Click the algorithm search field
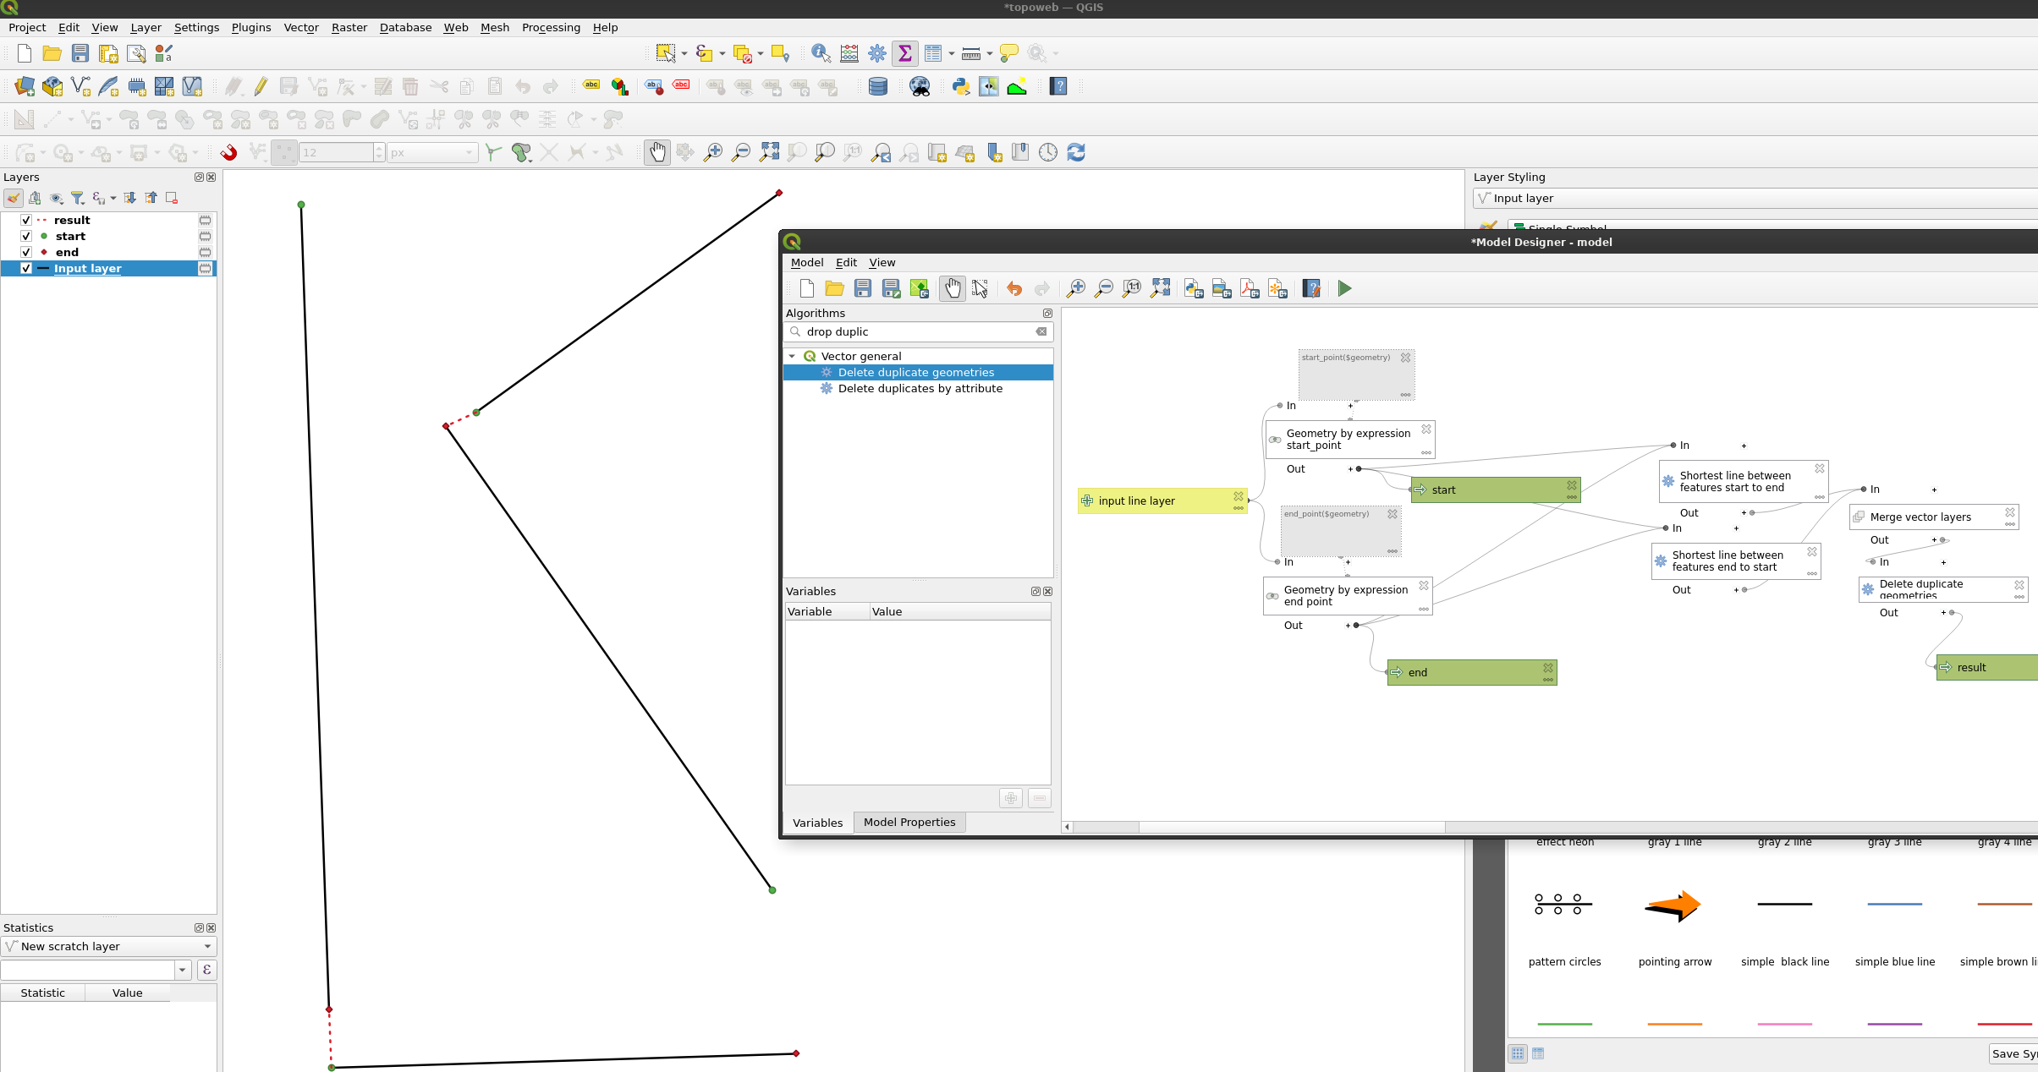The width and height of the screenshot is (2038, 1072). 918,331
